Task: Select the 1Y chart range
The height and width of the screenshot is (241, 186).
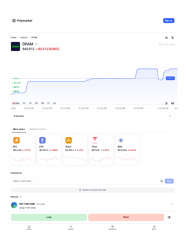Action: tap(48, 103)
